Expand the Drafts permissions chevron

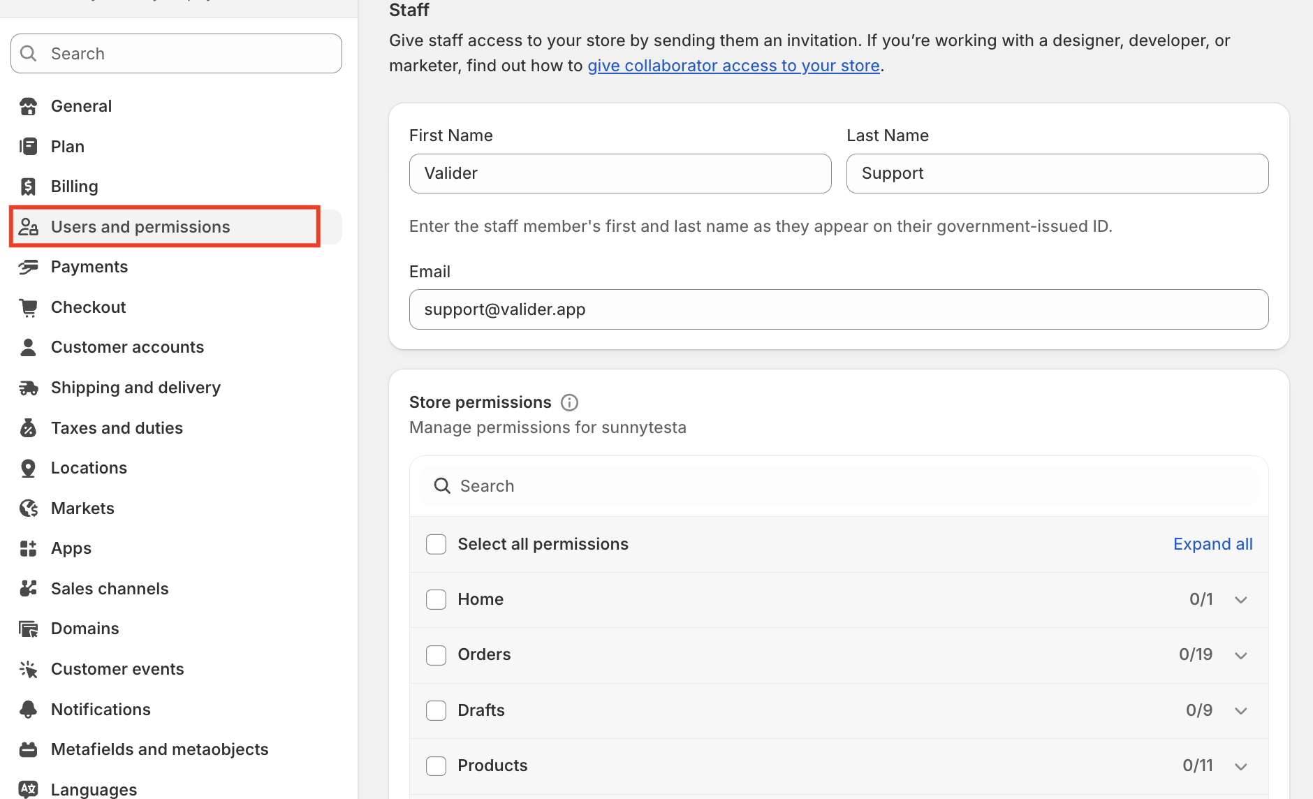(1241, 710)
